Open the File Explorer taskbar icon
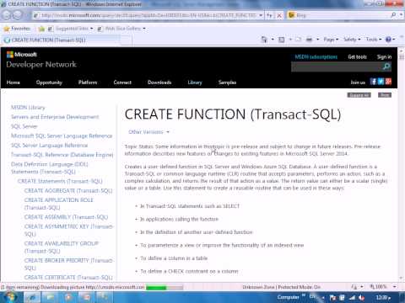Image resolution: width=405 pixels, height=303 pixels. click(x=51, y=297)
